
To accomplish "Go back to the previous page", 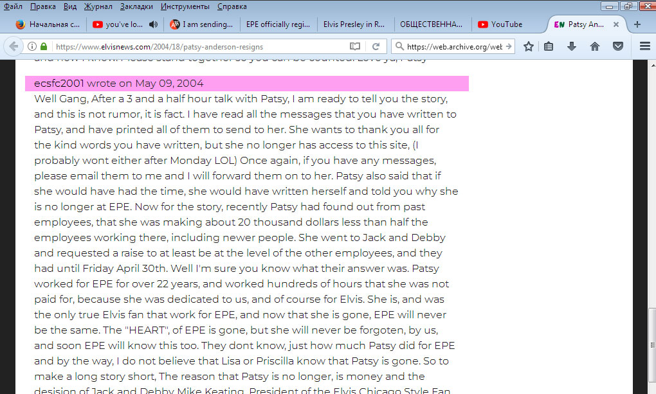I will (14, 46).
